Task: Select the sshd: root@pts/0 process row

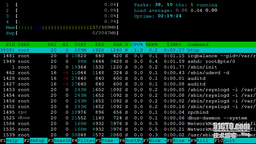Action: click(x=128, y=61)
